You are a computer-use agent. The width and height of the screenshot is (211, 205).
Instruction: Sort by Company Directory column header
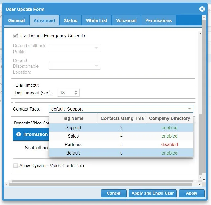[x=169, y=118]
